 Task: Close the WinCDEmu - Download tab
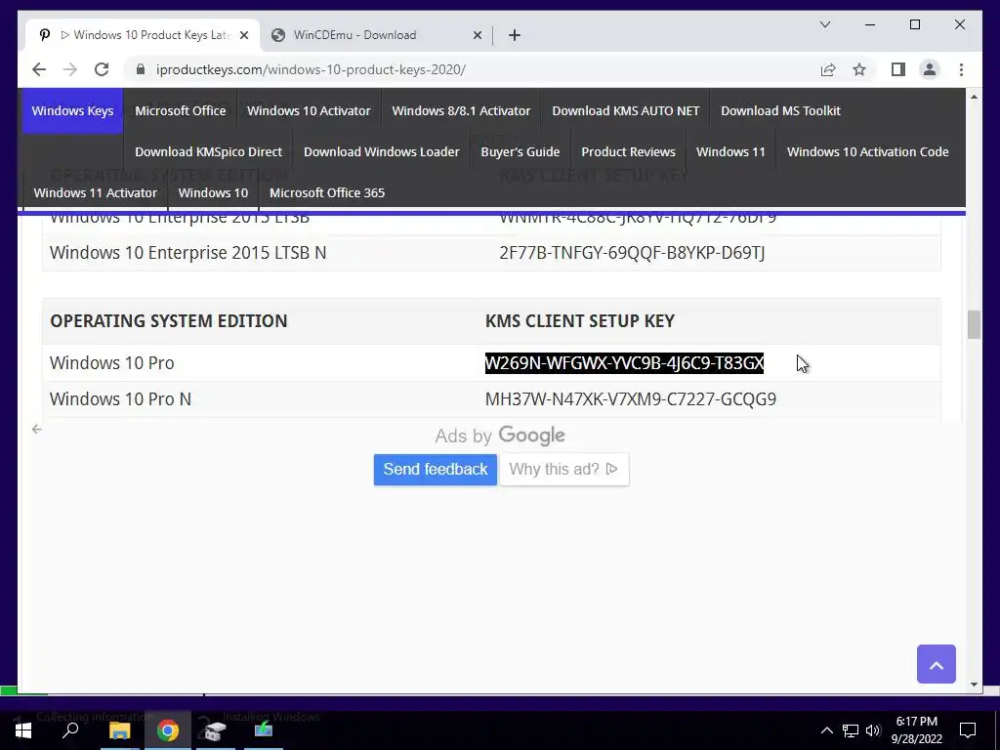[477, 35]
